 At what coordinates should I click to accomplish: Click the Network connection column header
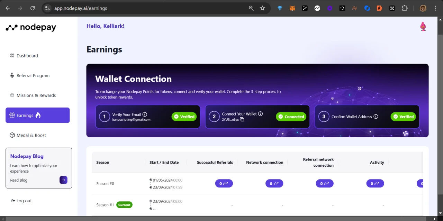click(265, 163)
